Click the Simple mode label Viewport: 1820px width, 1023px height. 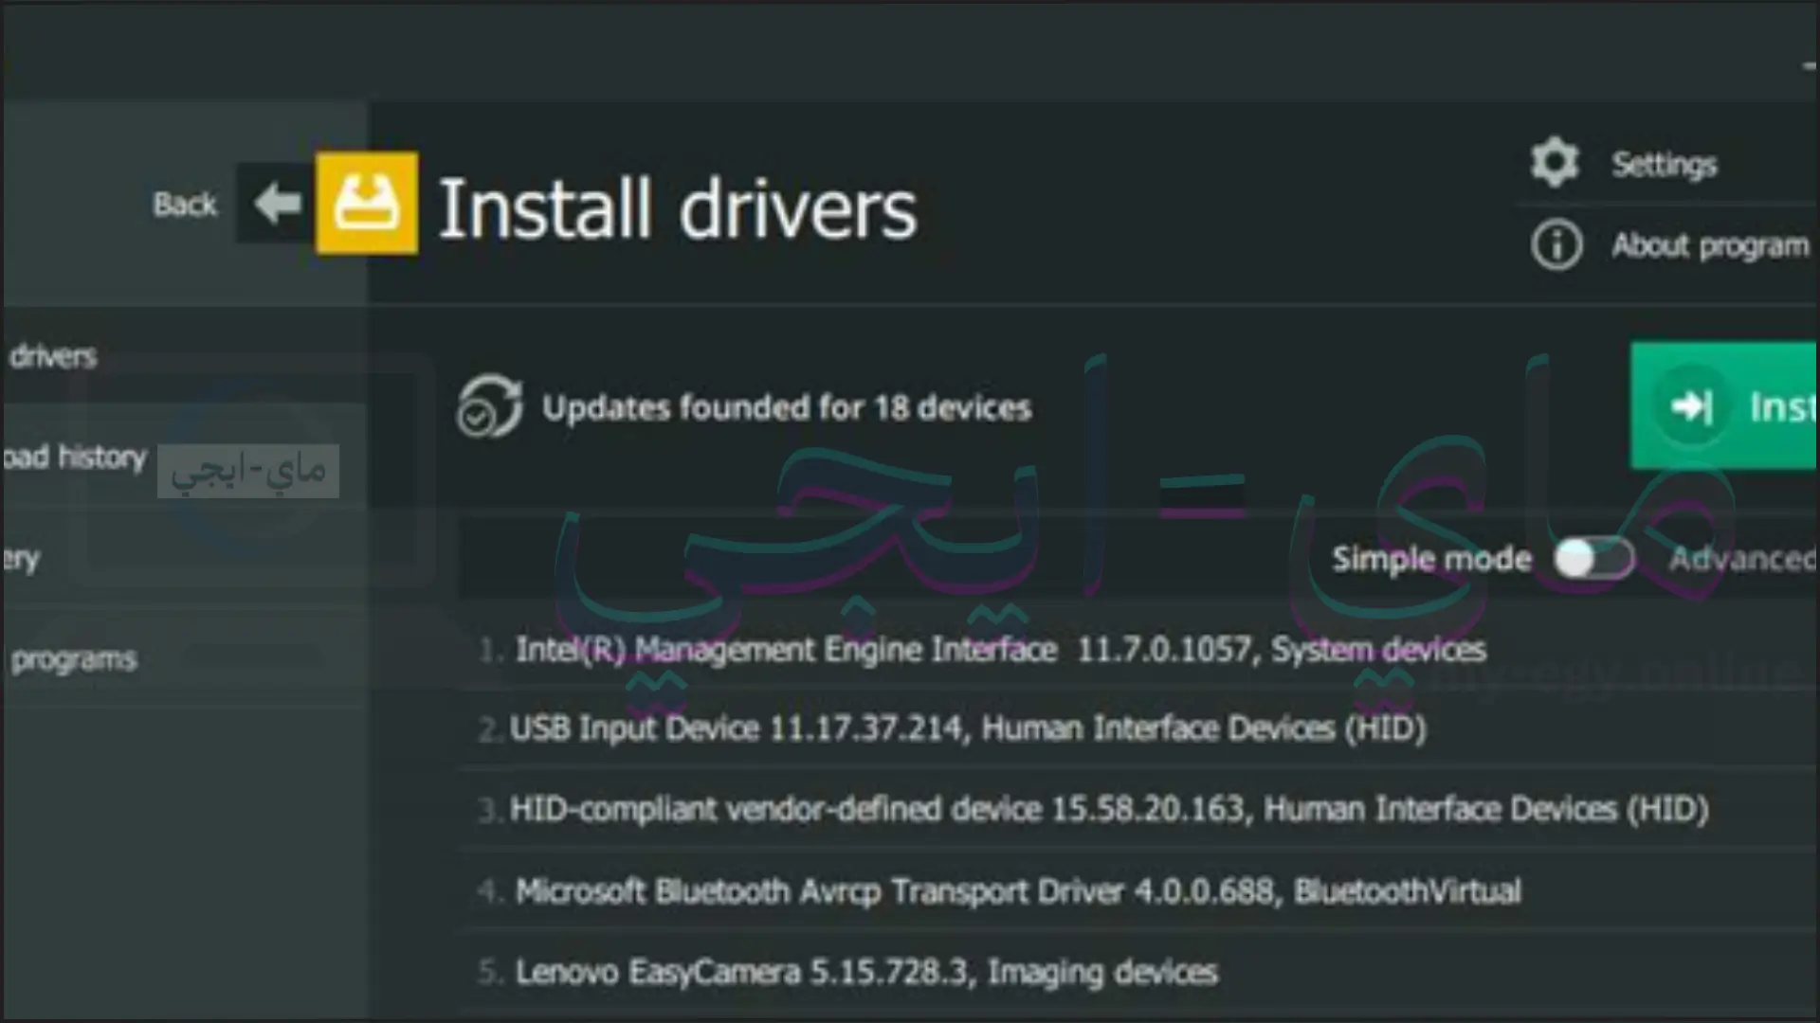[x=1431, y=560]
